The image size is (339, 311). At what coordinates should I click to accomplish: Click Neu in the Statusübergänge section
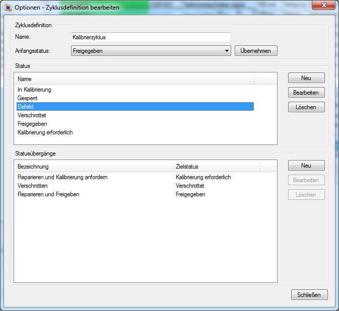[306, 166]
